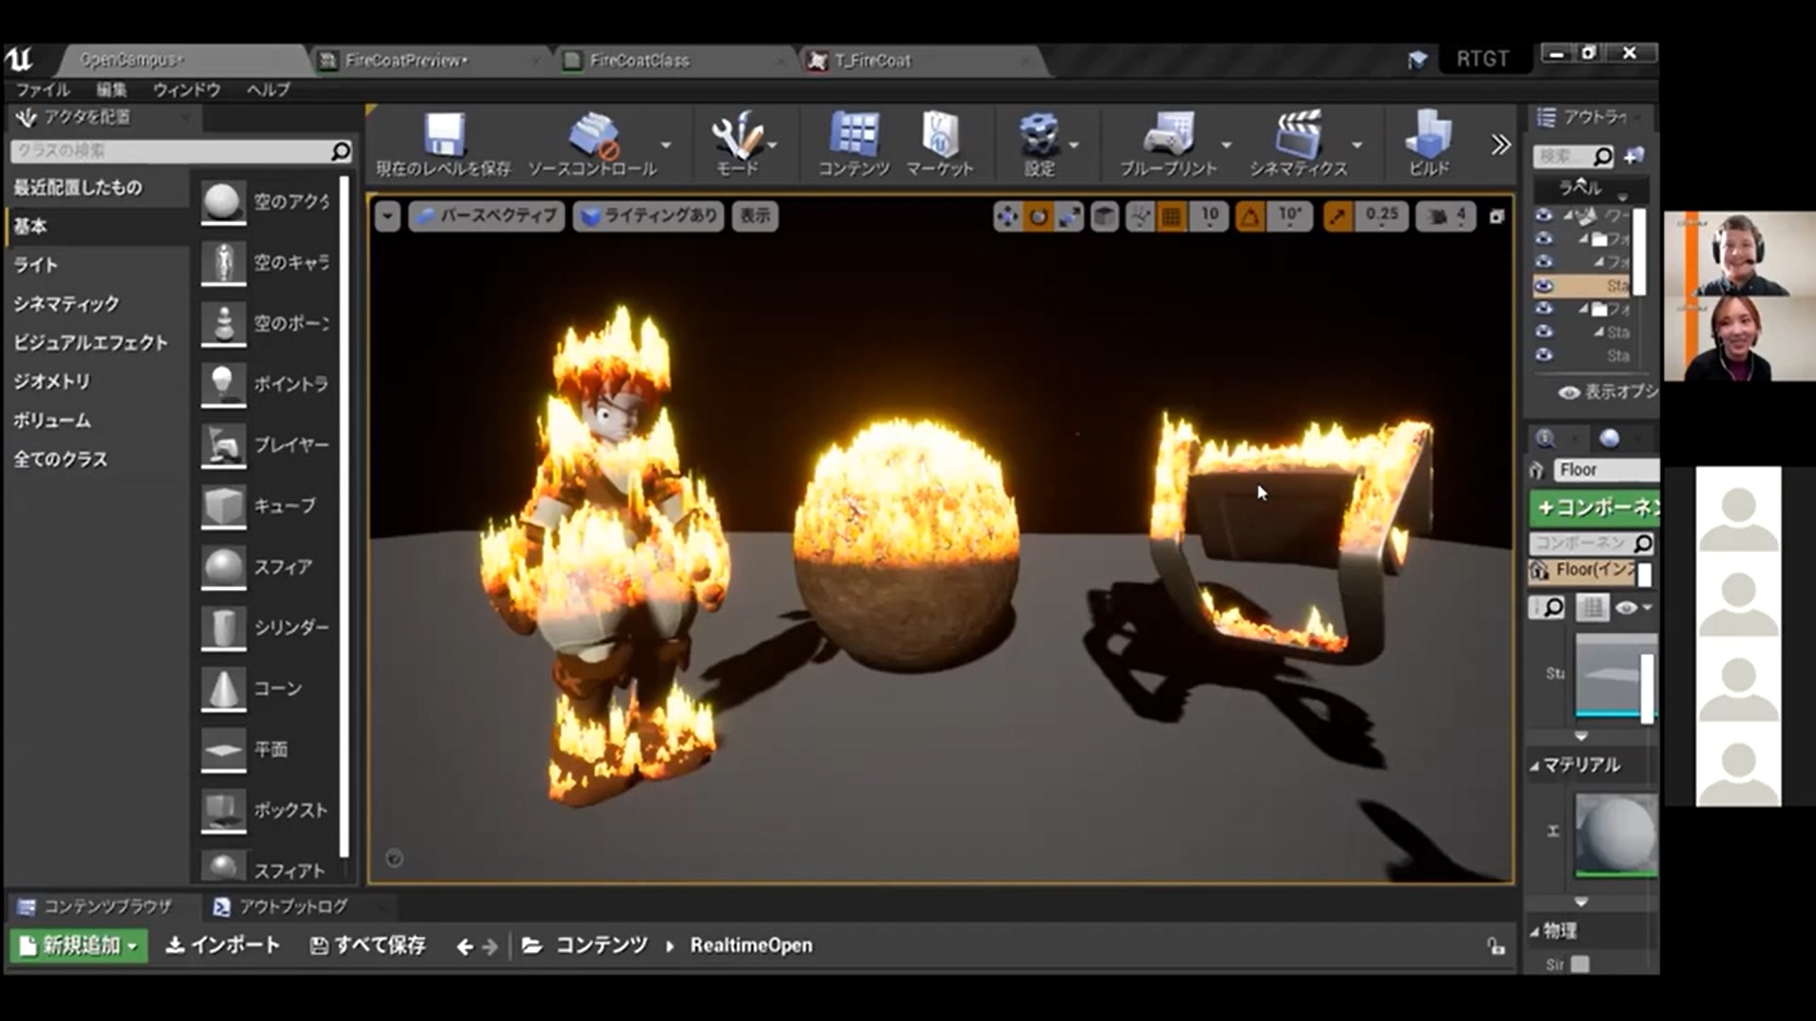The width and height of the screenshot is (1816, 1021).
Task: Click the Import button in content browser
Action: tap(223, 945)
